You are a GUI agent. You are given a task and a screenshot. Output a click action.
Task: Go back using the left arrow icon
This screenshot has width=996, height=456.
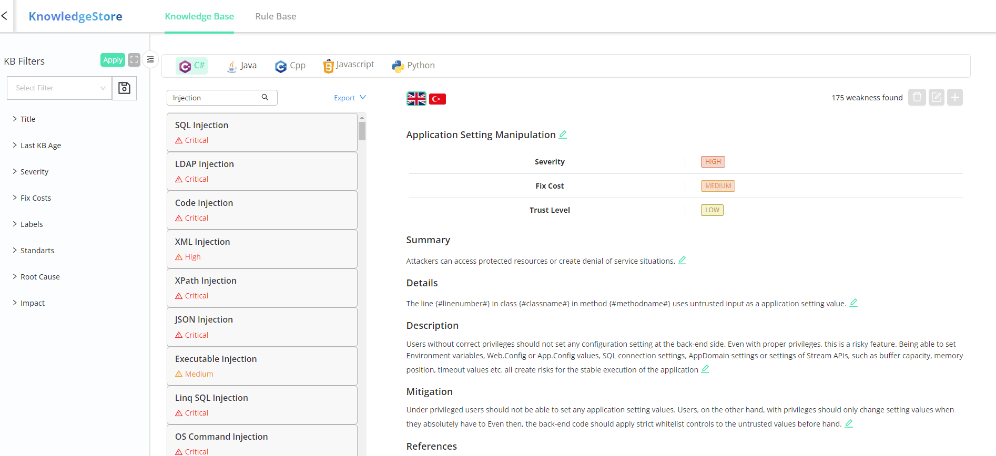pos(5,16)
